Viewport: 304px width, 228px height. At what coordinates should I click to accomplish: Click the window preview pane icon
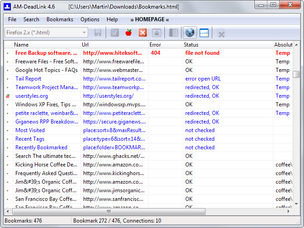pos(204,33)
